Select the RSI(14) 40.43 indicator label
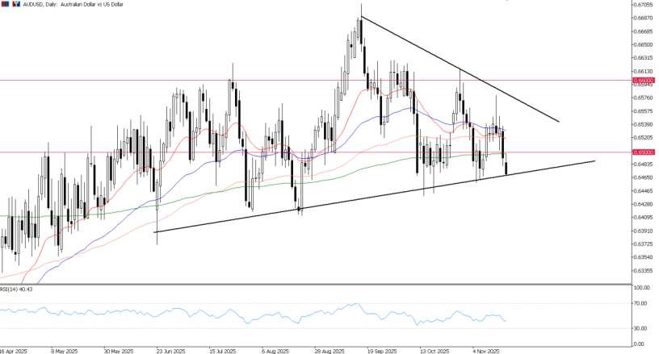The height and width of the screenshot is (354, 659). (16, 289)
